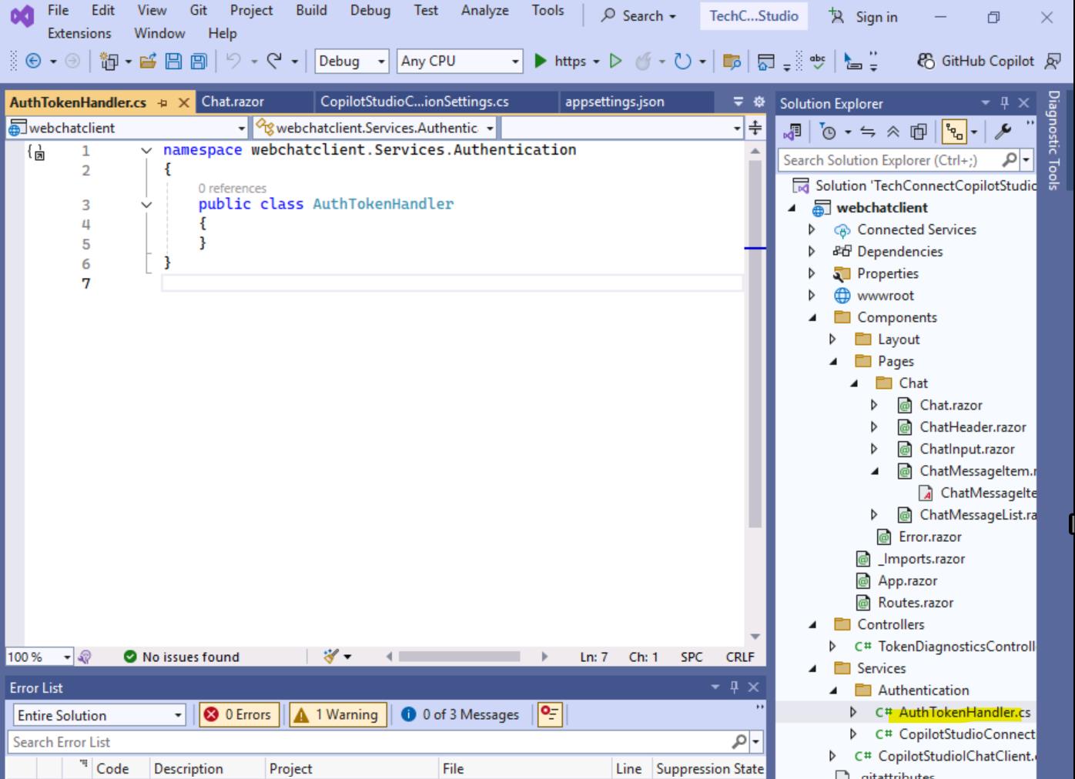
Task: Toggle the 1 Warning filter
Action: 335,715
